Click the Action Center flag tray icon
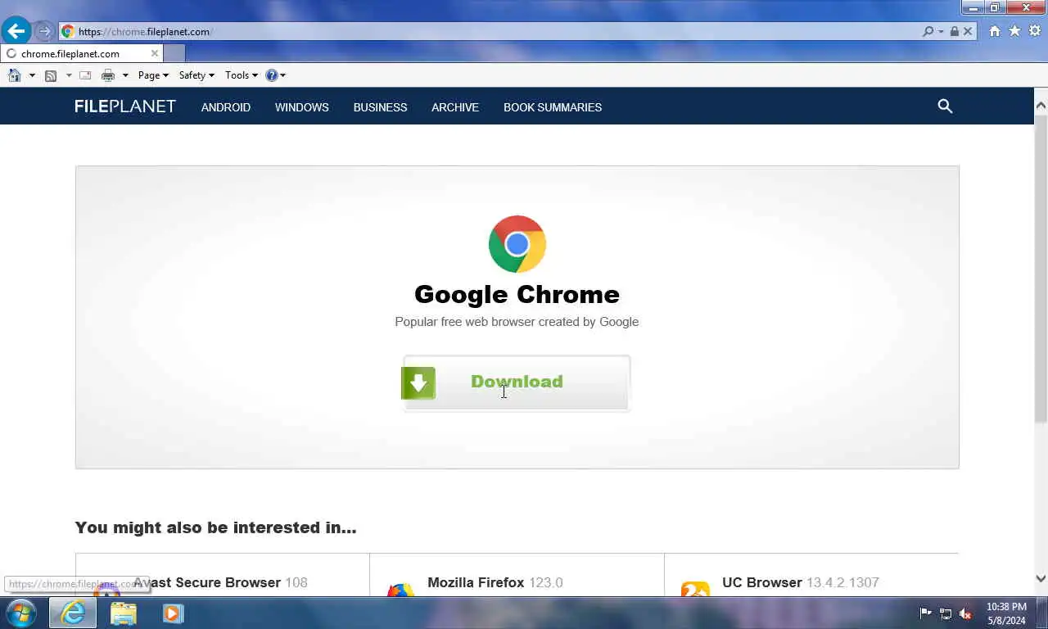Viewport: 1048px width, 629px height. [925, 613]
